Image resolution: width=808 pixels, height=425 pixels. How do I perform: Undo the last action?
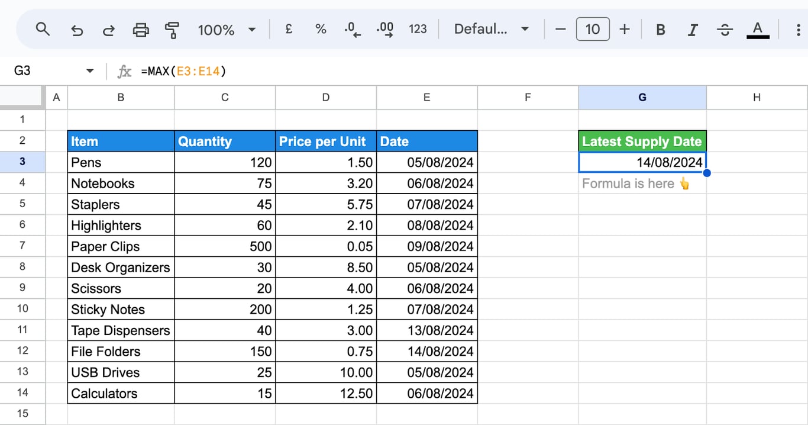pyautogui.click(x=77, y=30)
